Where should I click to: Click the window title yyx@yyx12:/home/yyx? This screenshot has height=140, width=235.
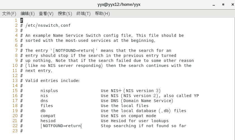(117, 4)
